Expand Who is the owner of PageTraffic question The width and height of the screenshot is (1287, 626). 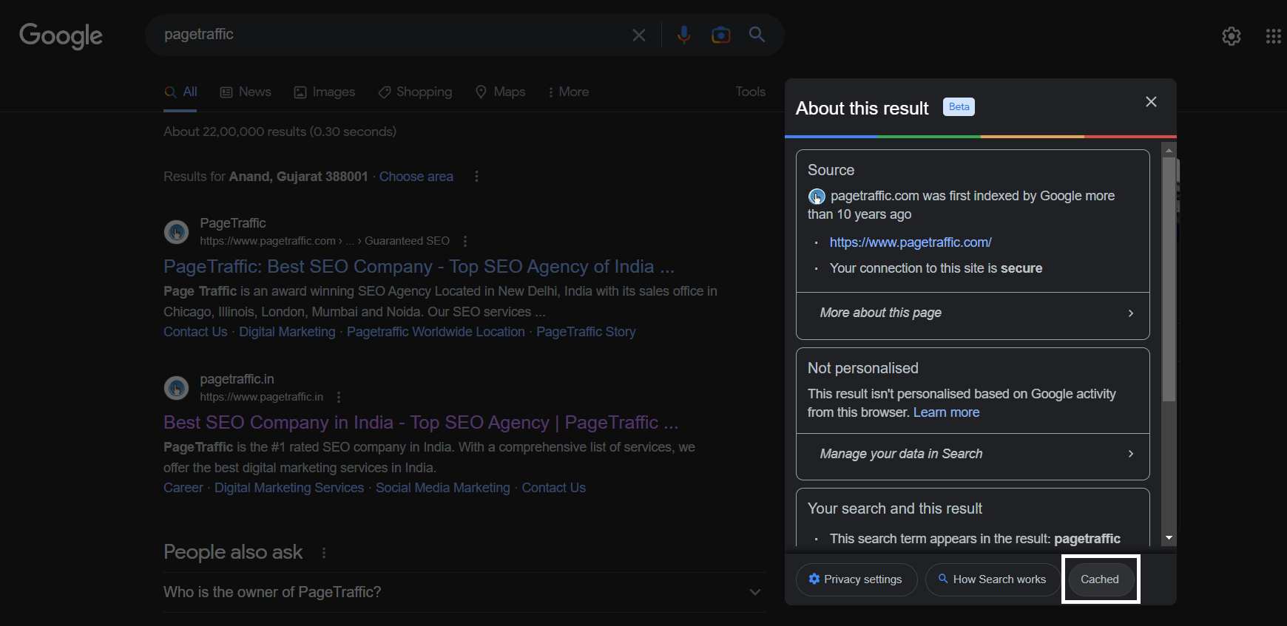464,592
